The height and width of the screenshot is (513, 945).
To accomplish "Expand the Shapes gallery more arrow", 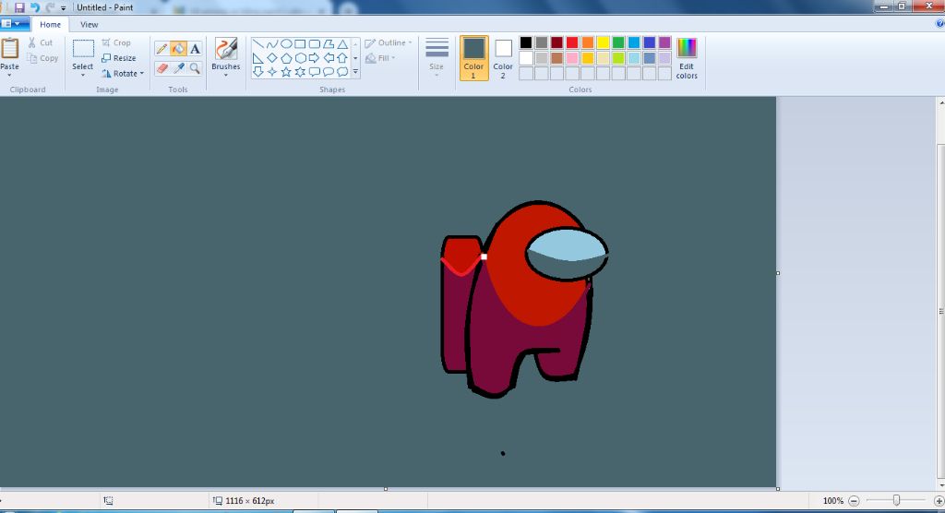I will click(355, 72).
